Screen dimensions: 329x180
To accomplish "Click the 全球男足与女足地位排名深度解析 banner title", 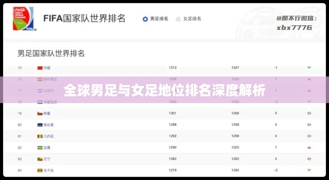I will coord(164,90).
